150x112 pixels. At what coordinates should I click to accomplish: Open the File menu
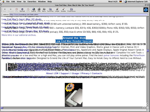pyautogui.click(x=8, y=1)
